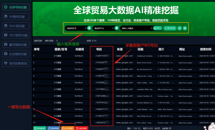215x130 pixels.
Task: Open 黄页精准挖掘 in the sidebar
Action: (x=16, y=45)
